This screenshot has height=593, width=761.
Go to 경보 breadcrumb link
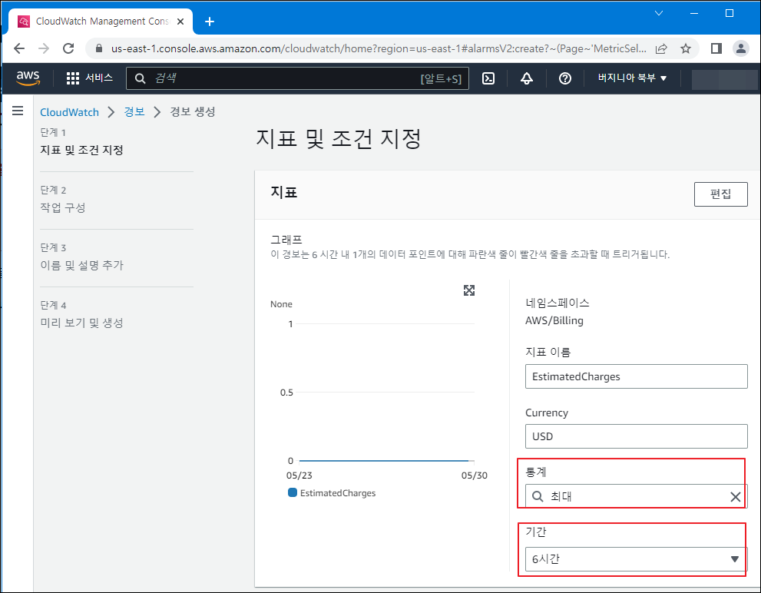tap(134, 112)
